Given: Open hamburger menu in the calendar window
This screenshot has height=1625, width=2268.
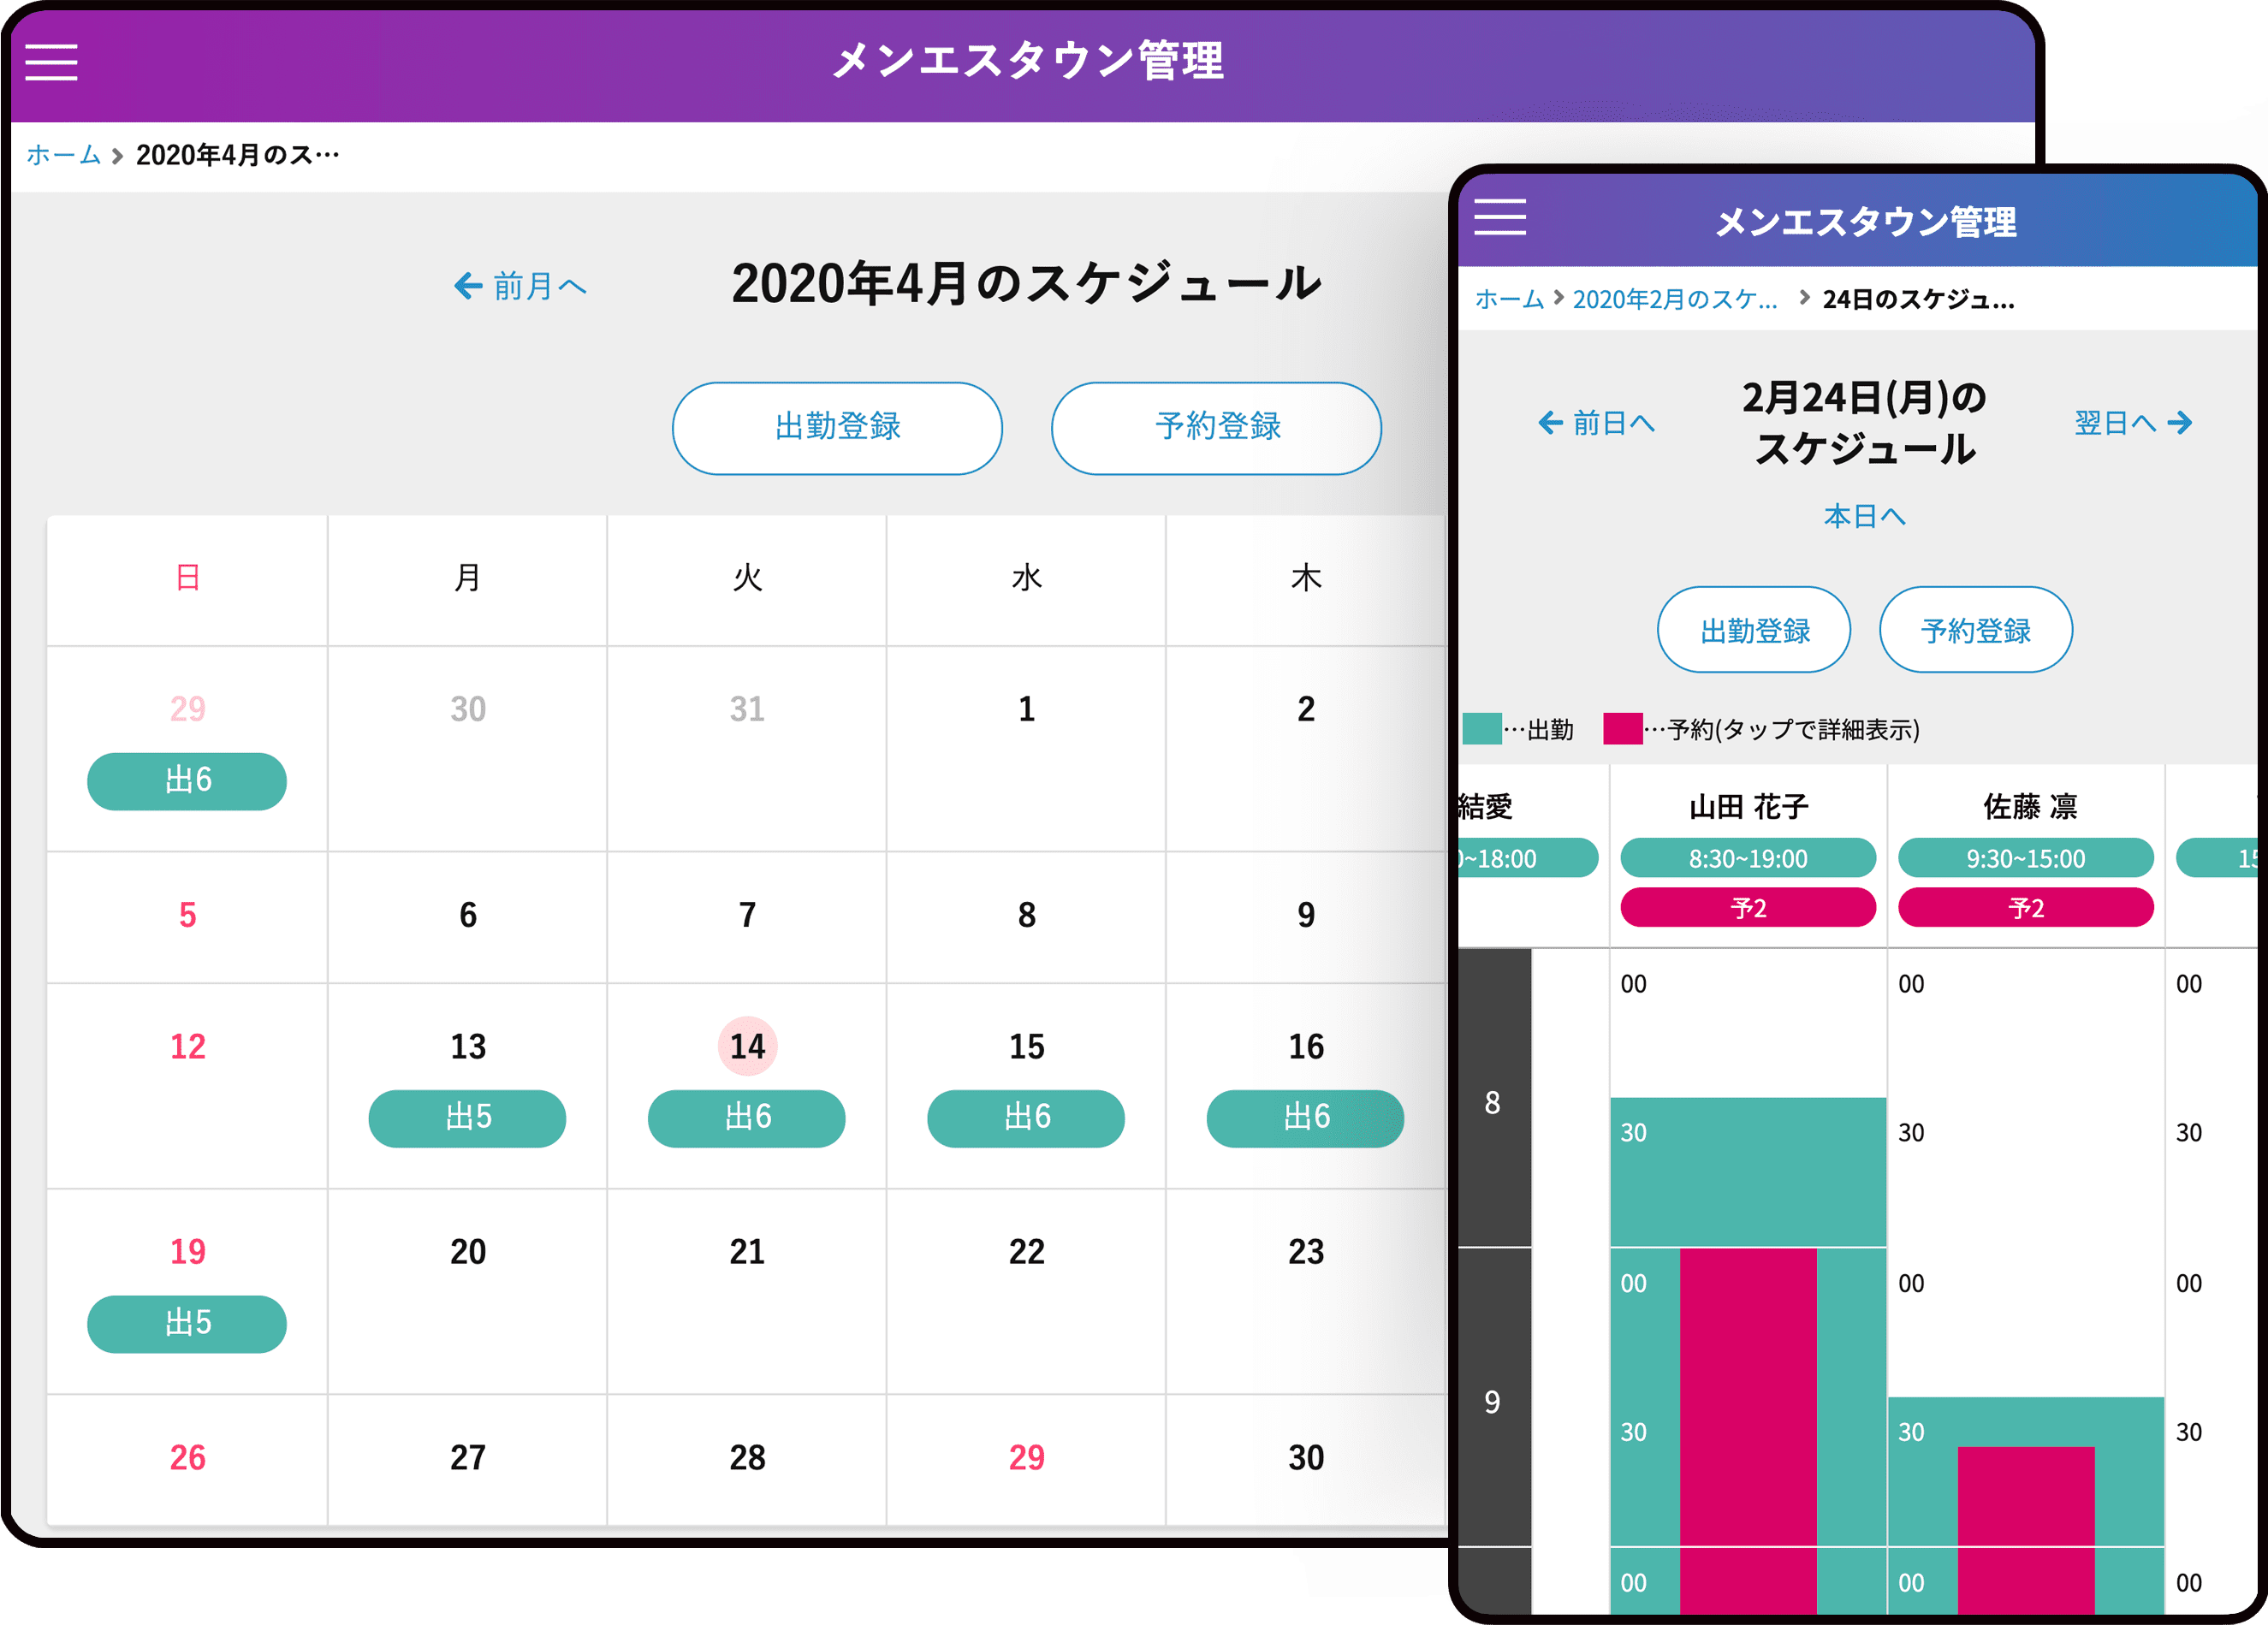Looking at the screenshot, I should tap(51, 62).
